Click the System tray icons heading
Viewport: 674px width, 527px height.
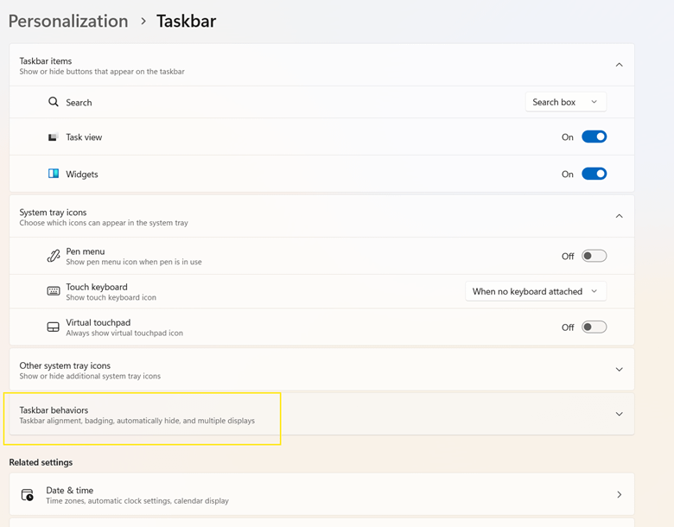pyautogui.click(x=53, y=213)
